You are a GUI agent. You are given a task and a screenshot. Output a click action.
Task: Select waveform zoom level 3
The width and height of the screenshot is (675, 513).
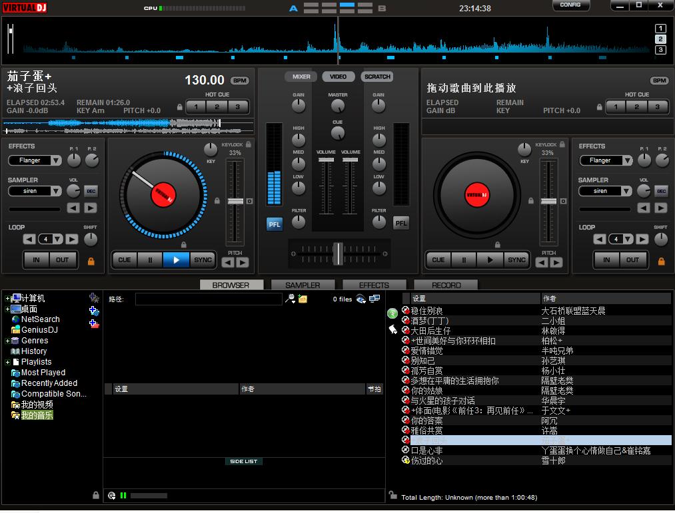click(x=660, y=50)
